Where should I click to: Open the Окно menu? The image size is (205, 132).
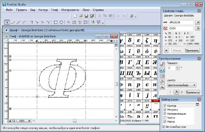86,10
